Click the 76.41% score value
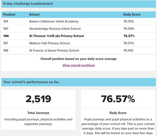 tap(128, 50)
